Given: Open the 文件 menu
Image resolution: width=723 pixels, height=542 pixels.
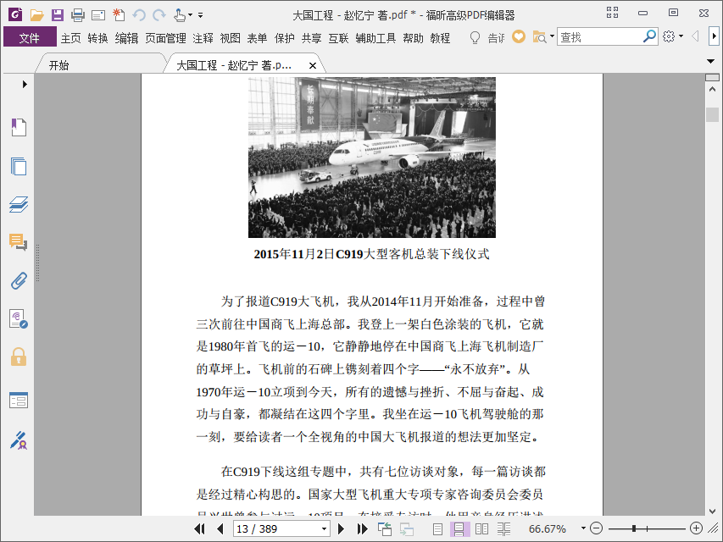Looking at the screenshot, I should [30, 37].
